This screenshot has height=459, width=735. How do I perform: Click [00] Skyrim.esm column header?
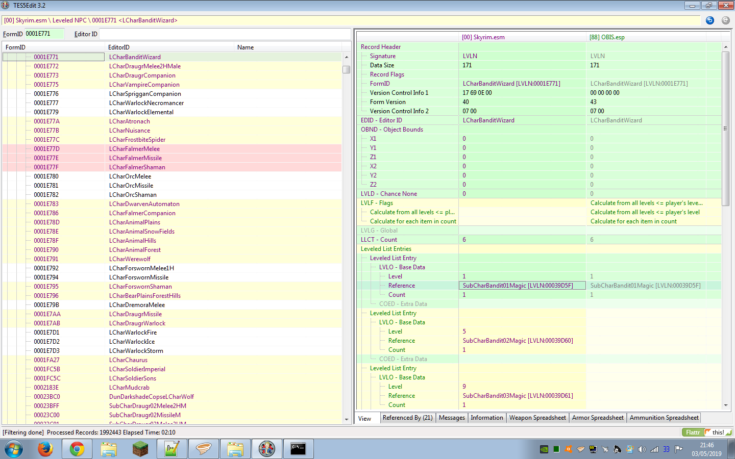[522, 37]
